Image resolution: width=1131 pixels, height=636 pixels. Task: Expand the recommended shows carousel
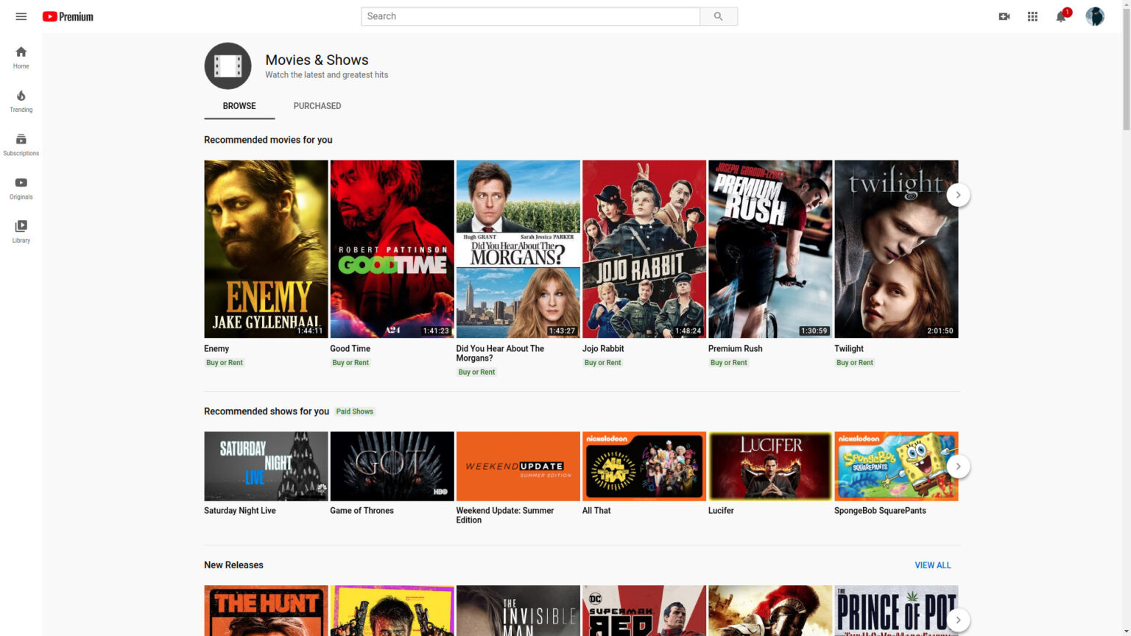pyautogui.click(x=958, y=466)
